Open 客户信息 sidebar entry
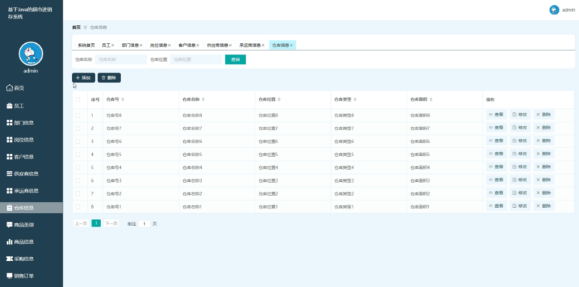Image resolution: width=579 pixels, height=287 pixels. pyautogui.click(x=20, y=157)
